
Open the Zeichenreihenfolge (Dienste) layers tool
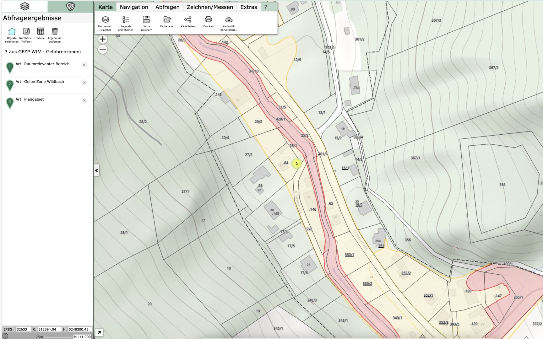pyautogui.click(x=105, y=20)
